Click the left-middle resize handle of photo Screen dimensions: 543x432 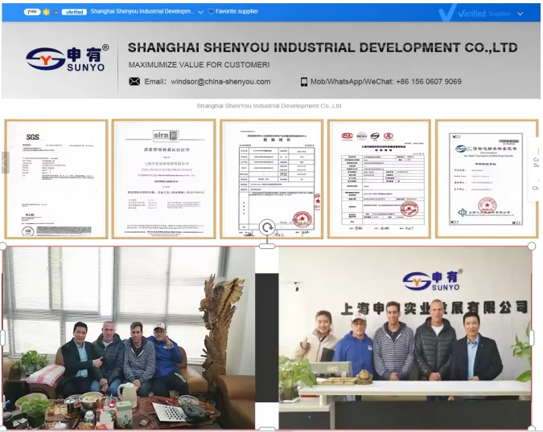2,338
